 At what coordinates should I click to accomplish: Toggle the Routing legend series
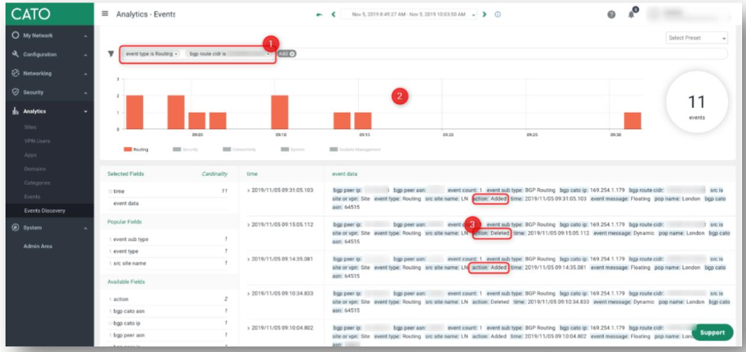click(x=137, y=148)
